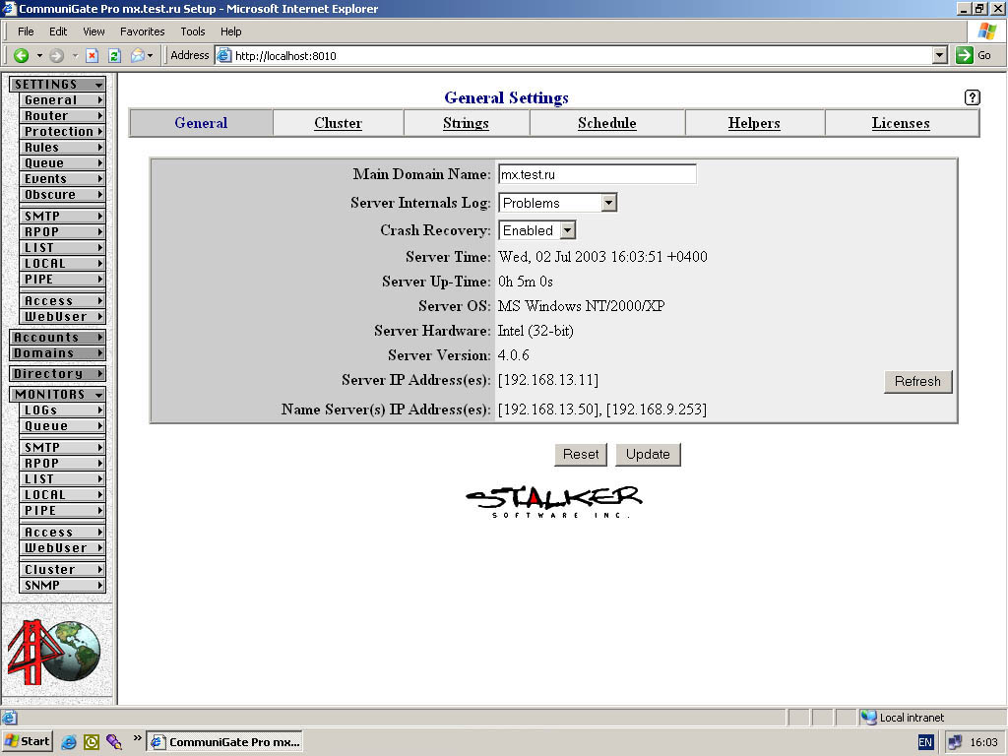Click the second quick launch desktop icon
Screen dimensions: 1008x756
click(x=92, y=742)
